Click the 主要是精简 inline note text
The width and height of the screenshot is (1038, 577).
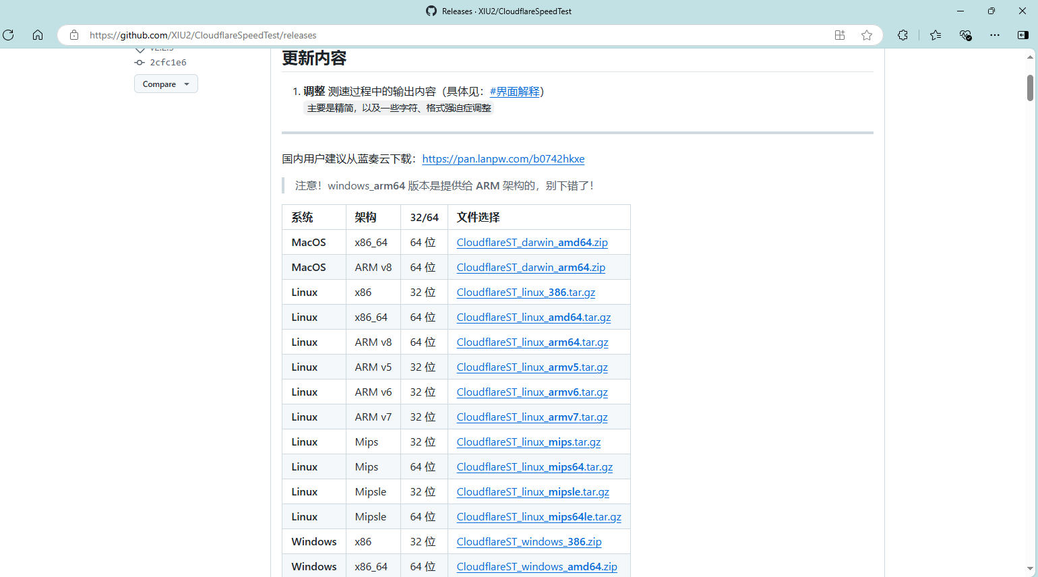pos(399,108)
